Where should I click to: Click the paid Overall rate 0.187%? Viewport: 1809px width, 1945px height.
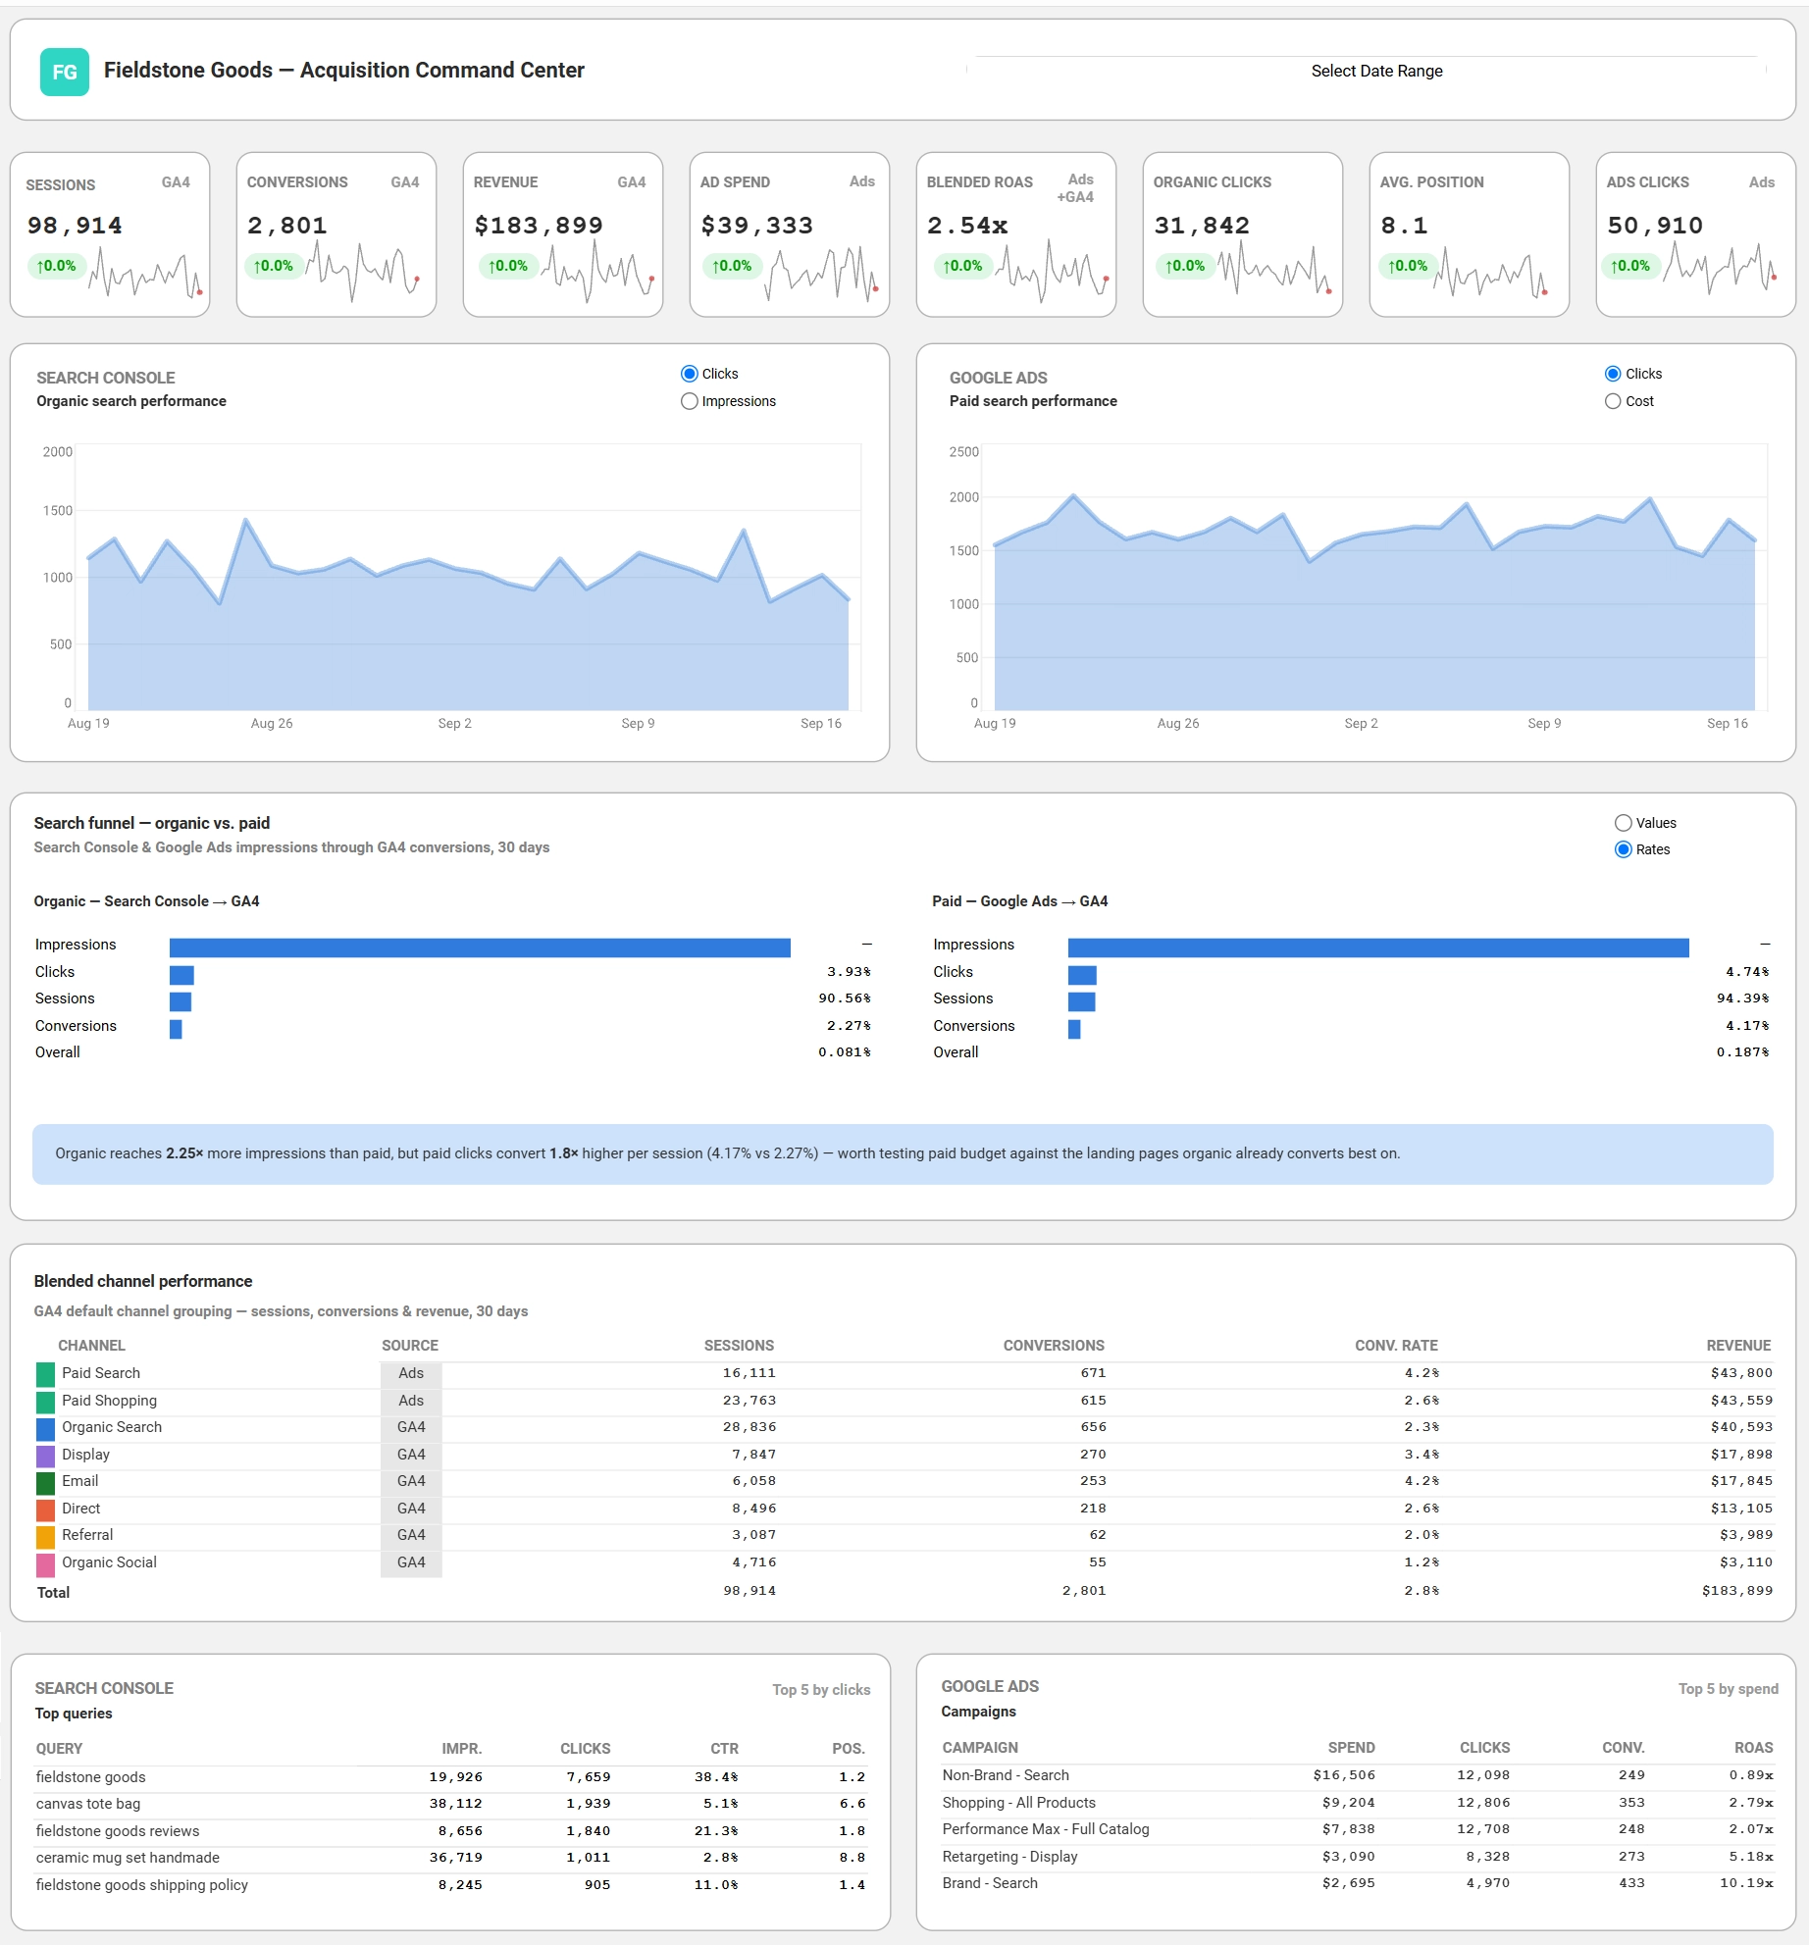(1742, 1052)
